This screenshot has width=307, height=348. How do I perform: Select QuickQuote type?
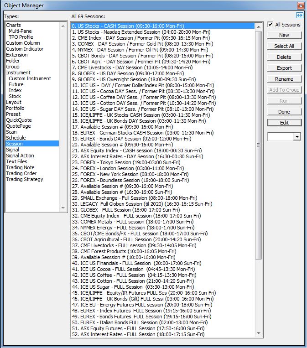coord(19,120)
